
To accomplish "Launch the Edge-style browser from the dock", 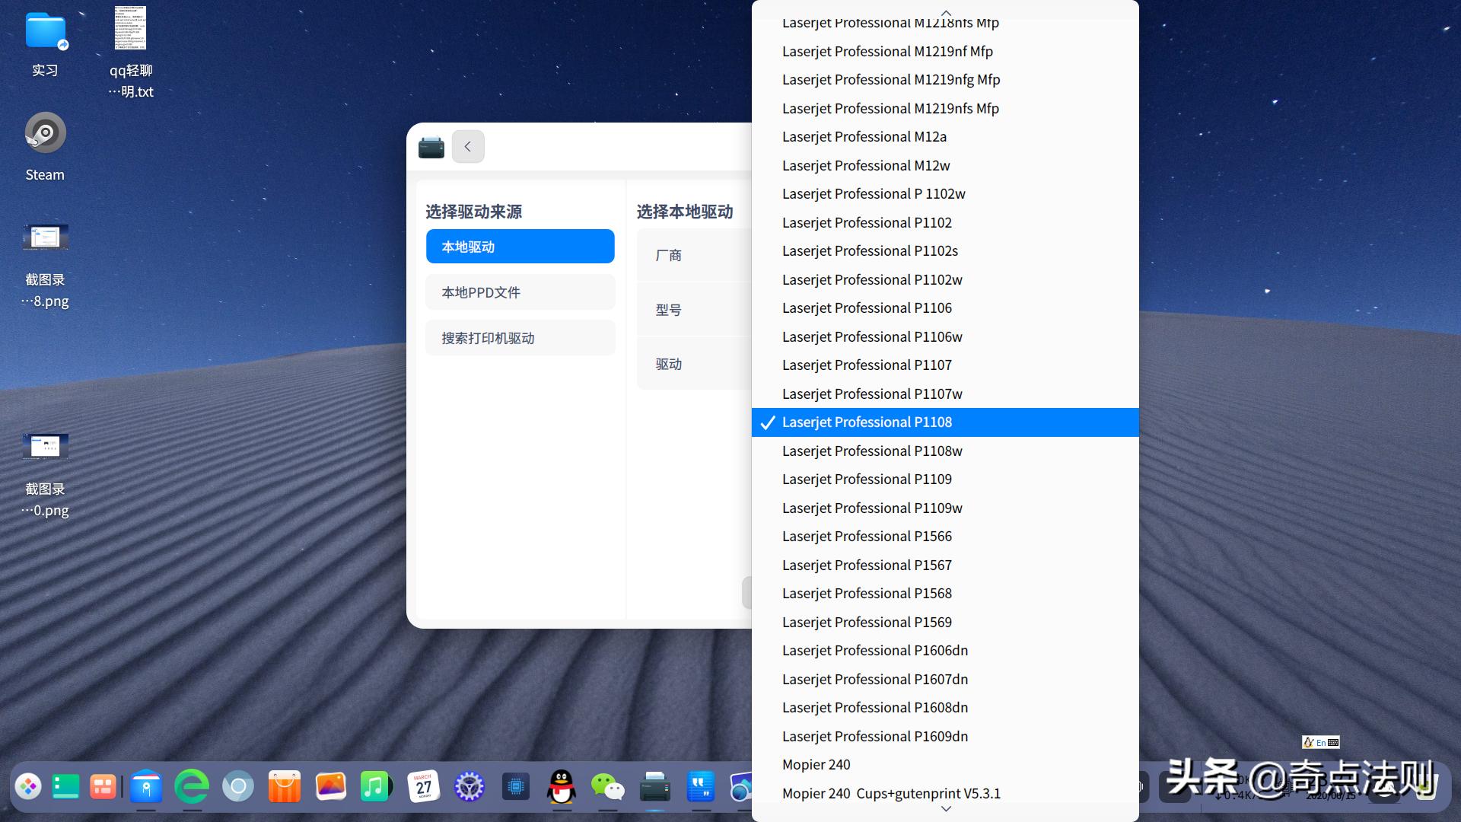I will pyautogui.click(x=193, y=787).
